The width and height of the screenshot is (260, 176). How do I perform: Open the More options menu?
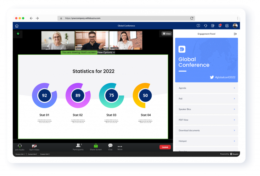click(120, 147)
